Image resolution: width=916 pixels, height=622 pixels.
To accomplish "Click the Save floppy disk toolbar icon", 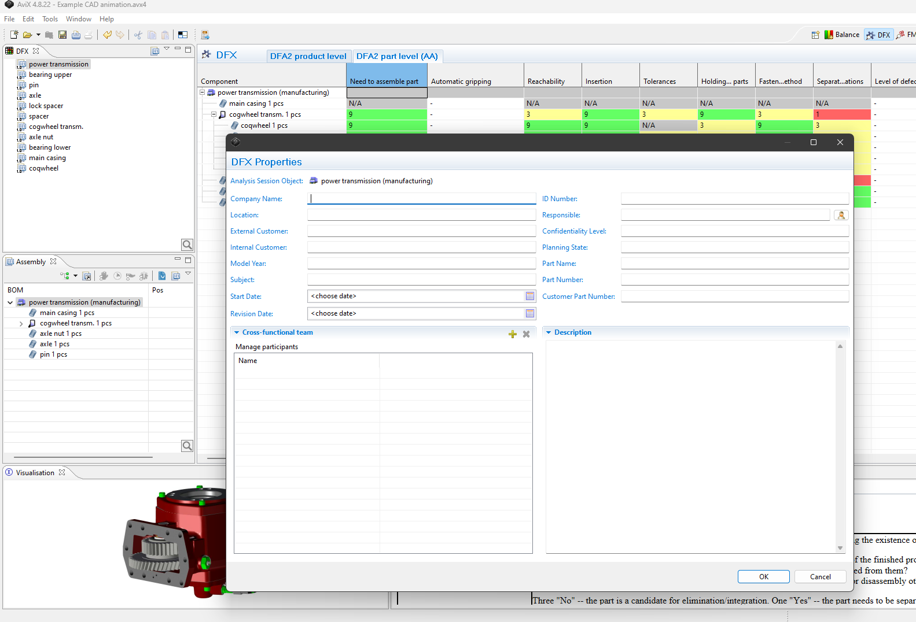I will click(62, 35).
